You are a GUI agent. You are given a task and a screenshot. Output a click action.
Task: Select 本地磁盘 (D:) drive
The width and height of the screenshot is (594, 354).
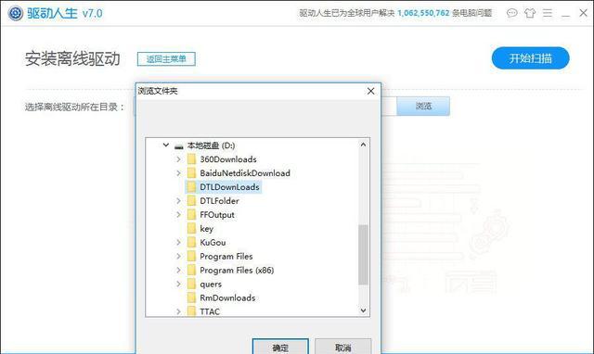click(x=211, y=145)
